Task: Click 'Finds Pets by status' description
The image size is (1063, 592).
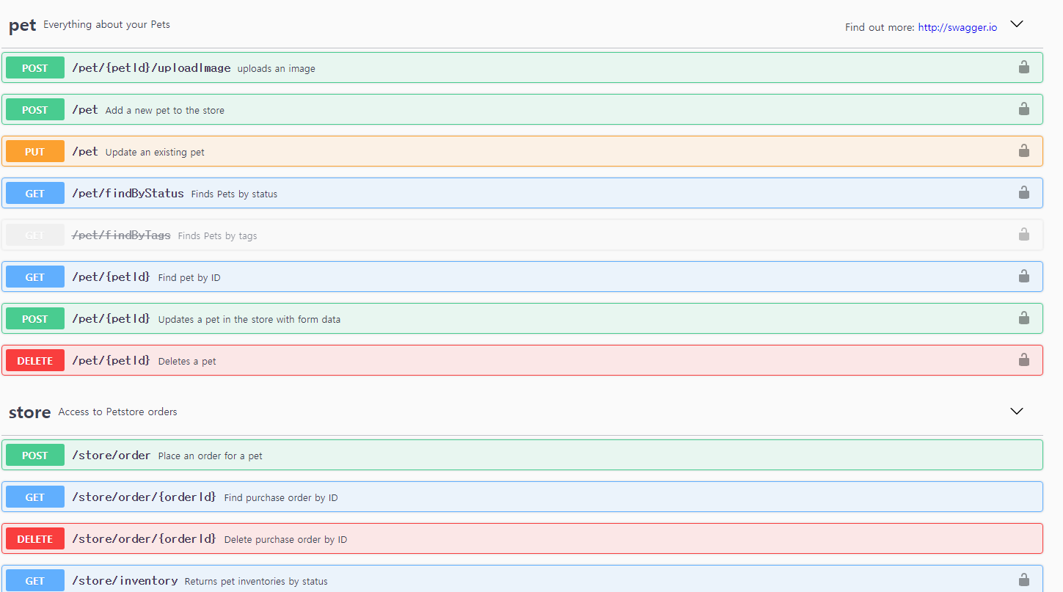Action: click(x=234, y=194)
